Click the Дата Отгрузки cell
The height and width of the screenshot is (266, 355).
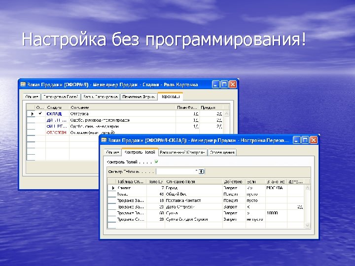194,207
